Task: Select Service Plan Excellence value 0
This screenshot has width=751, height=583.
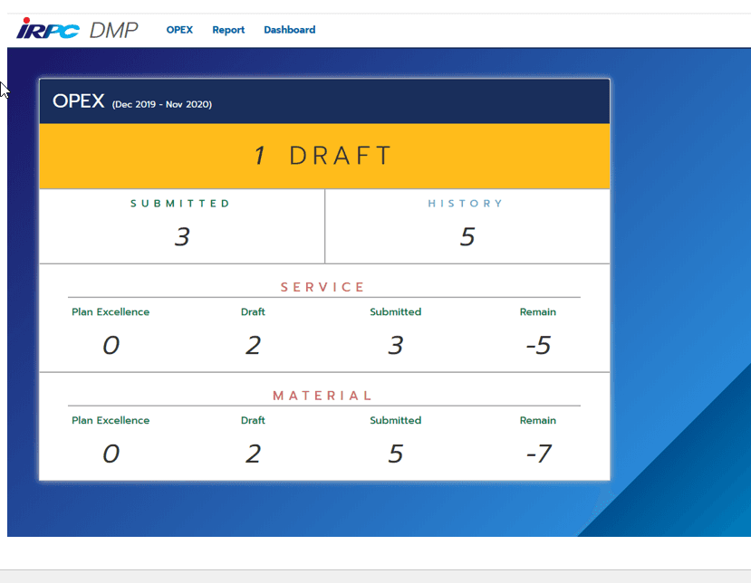Action: click(111, 345)
